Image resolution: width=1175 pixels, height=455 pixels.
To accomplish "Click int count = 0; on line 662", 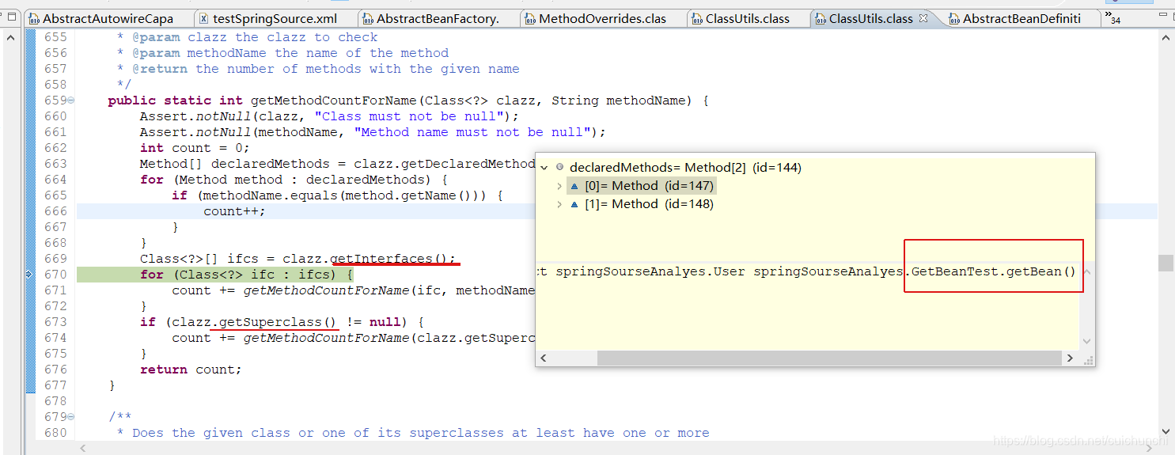I will pos(195,148).
